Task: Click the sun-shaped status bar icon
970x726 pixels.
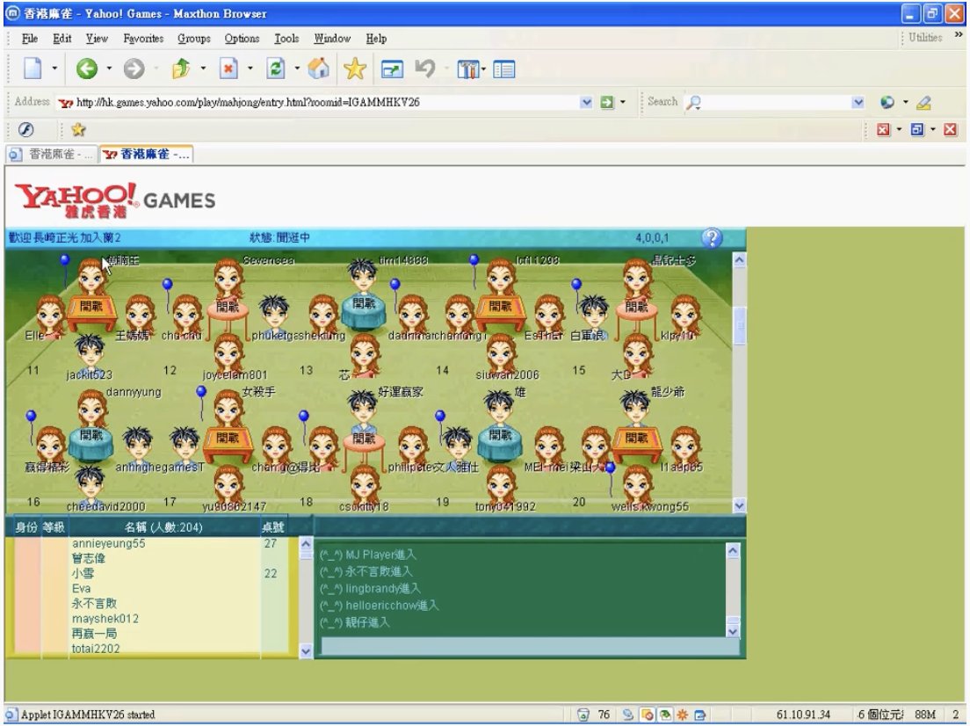Action: tap(683, 715)
